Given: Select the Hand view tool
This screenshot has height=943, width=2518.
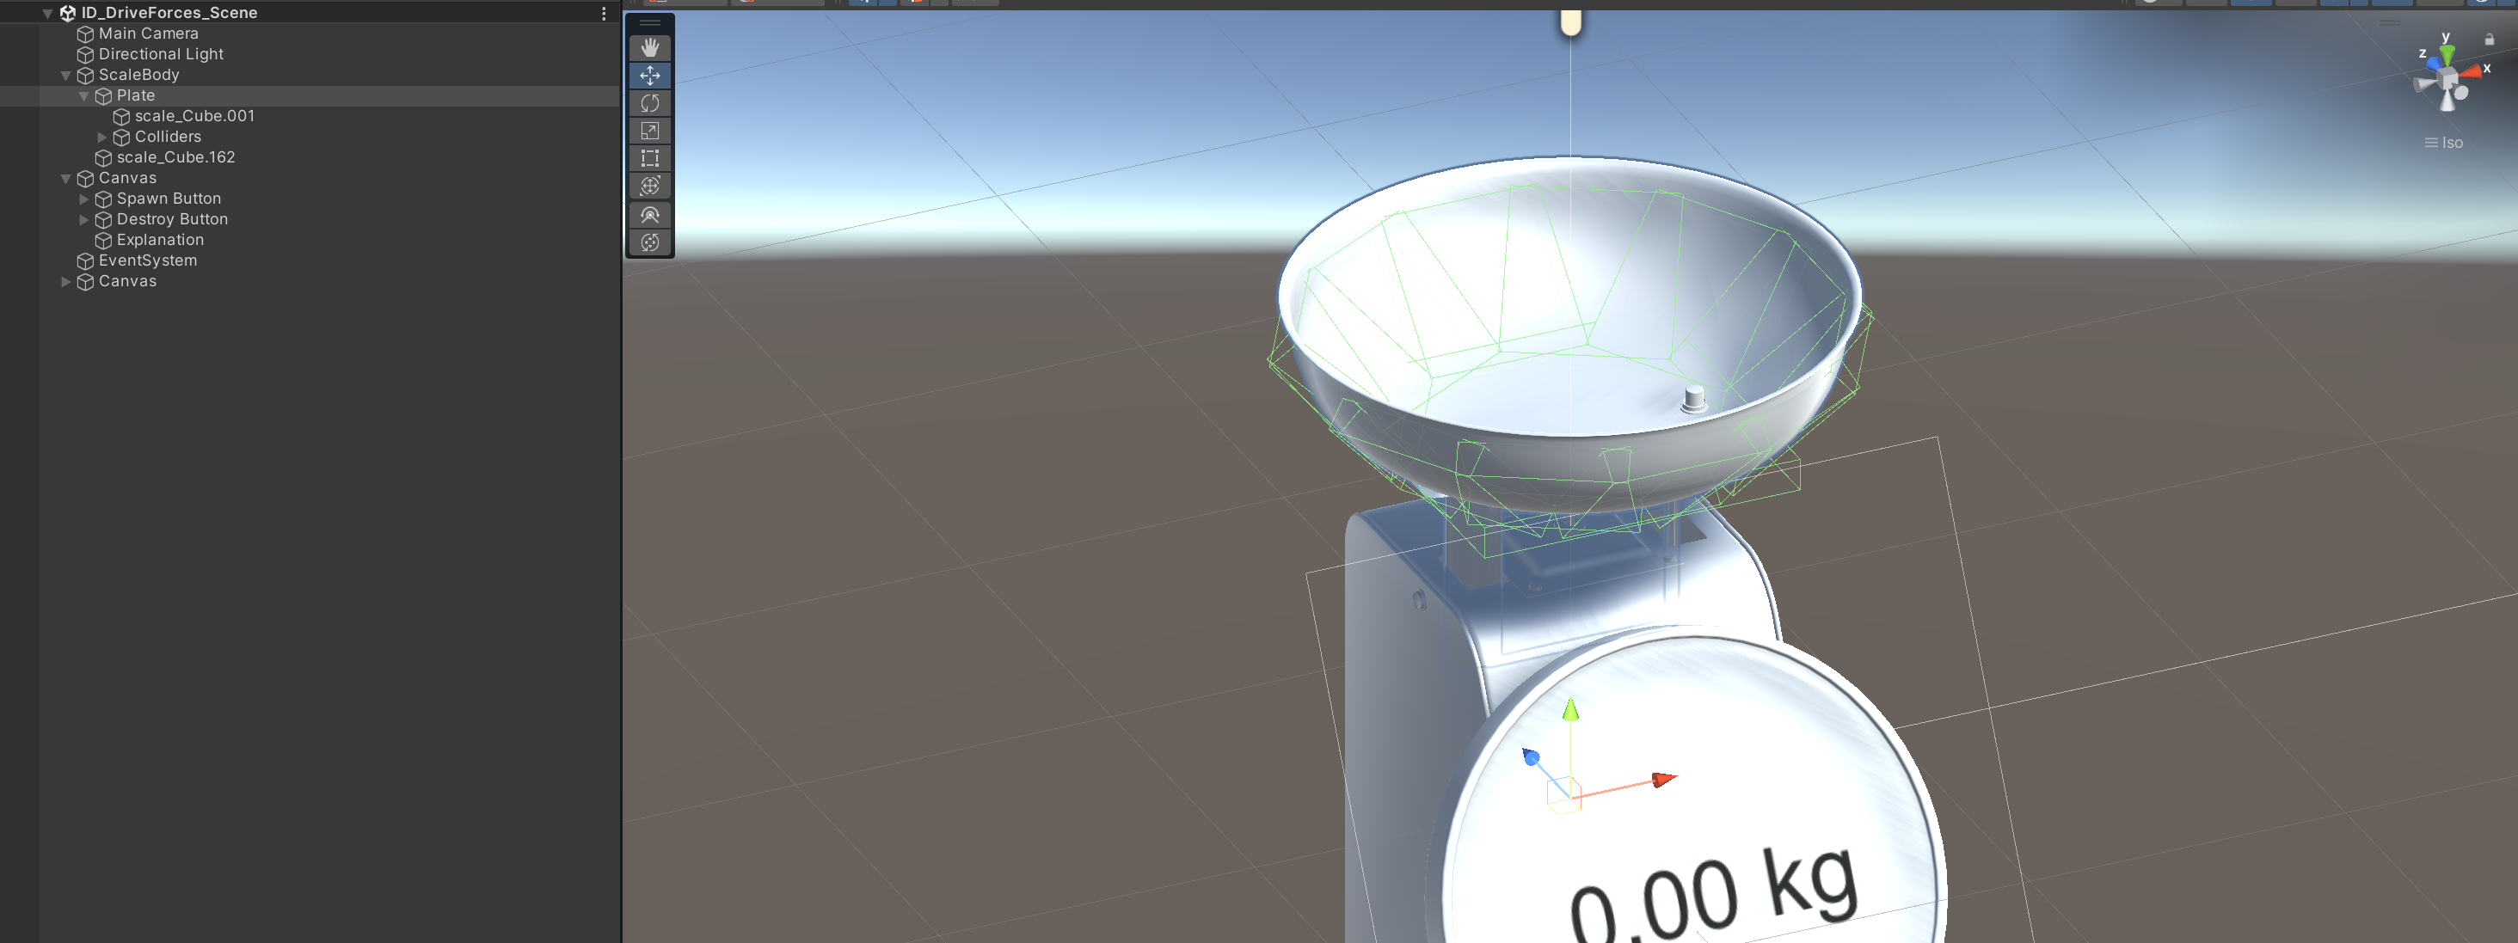Looking at the screenshot, I should 649,47.
